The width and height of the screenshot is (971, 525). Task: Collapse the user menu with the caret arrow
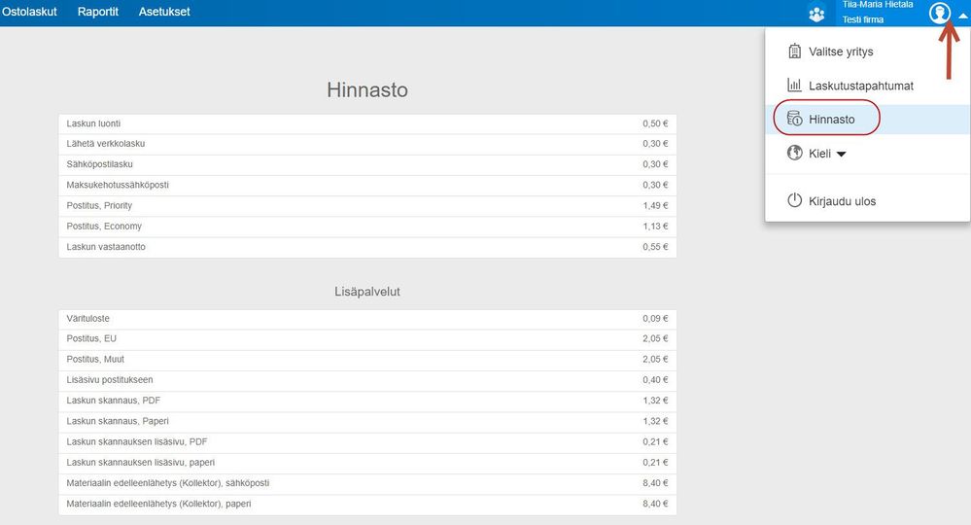coord(963,17)
